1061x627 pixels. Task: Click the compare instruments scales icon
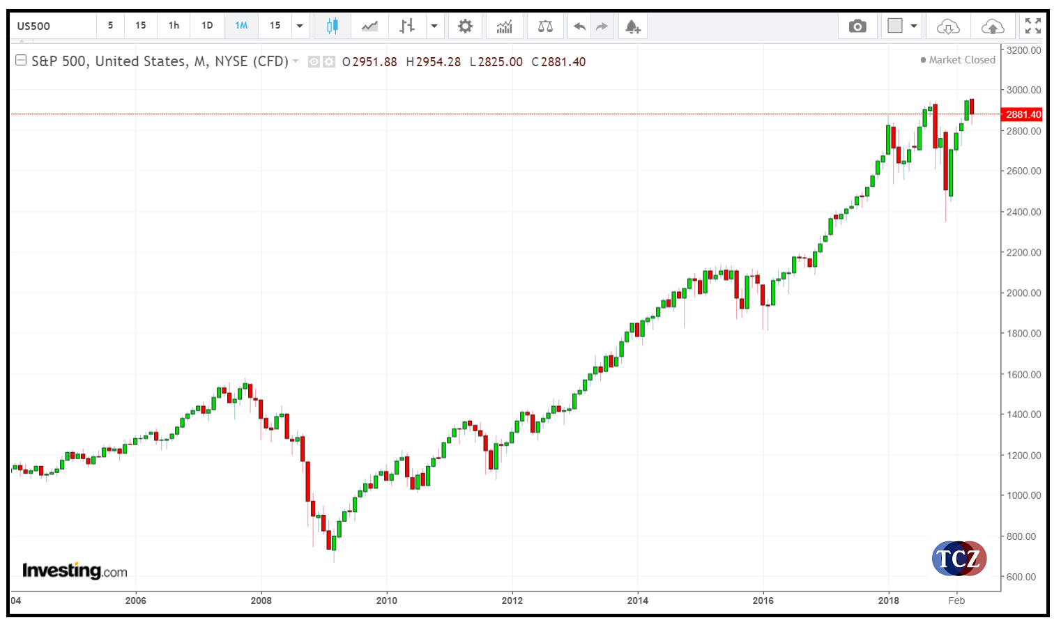click(544, 26)
